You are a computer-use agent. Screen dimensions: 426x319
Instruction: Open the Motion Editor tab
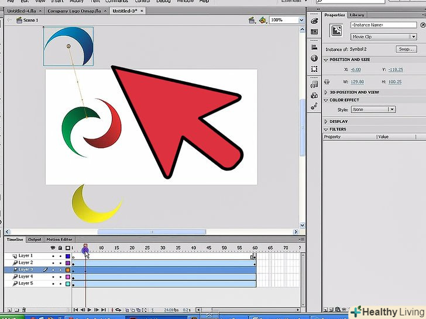point(59,240)
